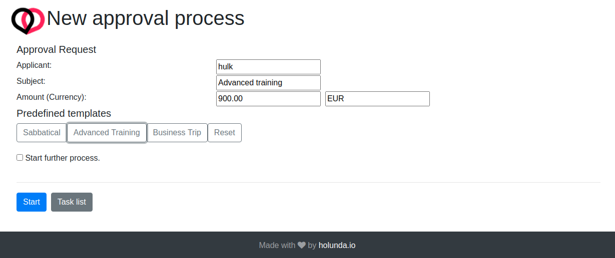
Task: Edit the Amount field showing 900.00
Action: tap(268, 99)
